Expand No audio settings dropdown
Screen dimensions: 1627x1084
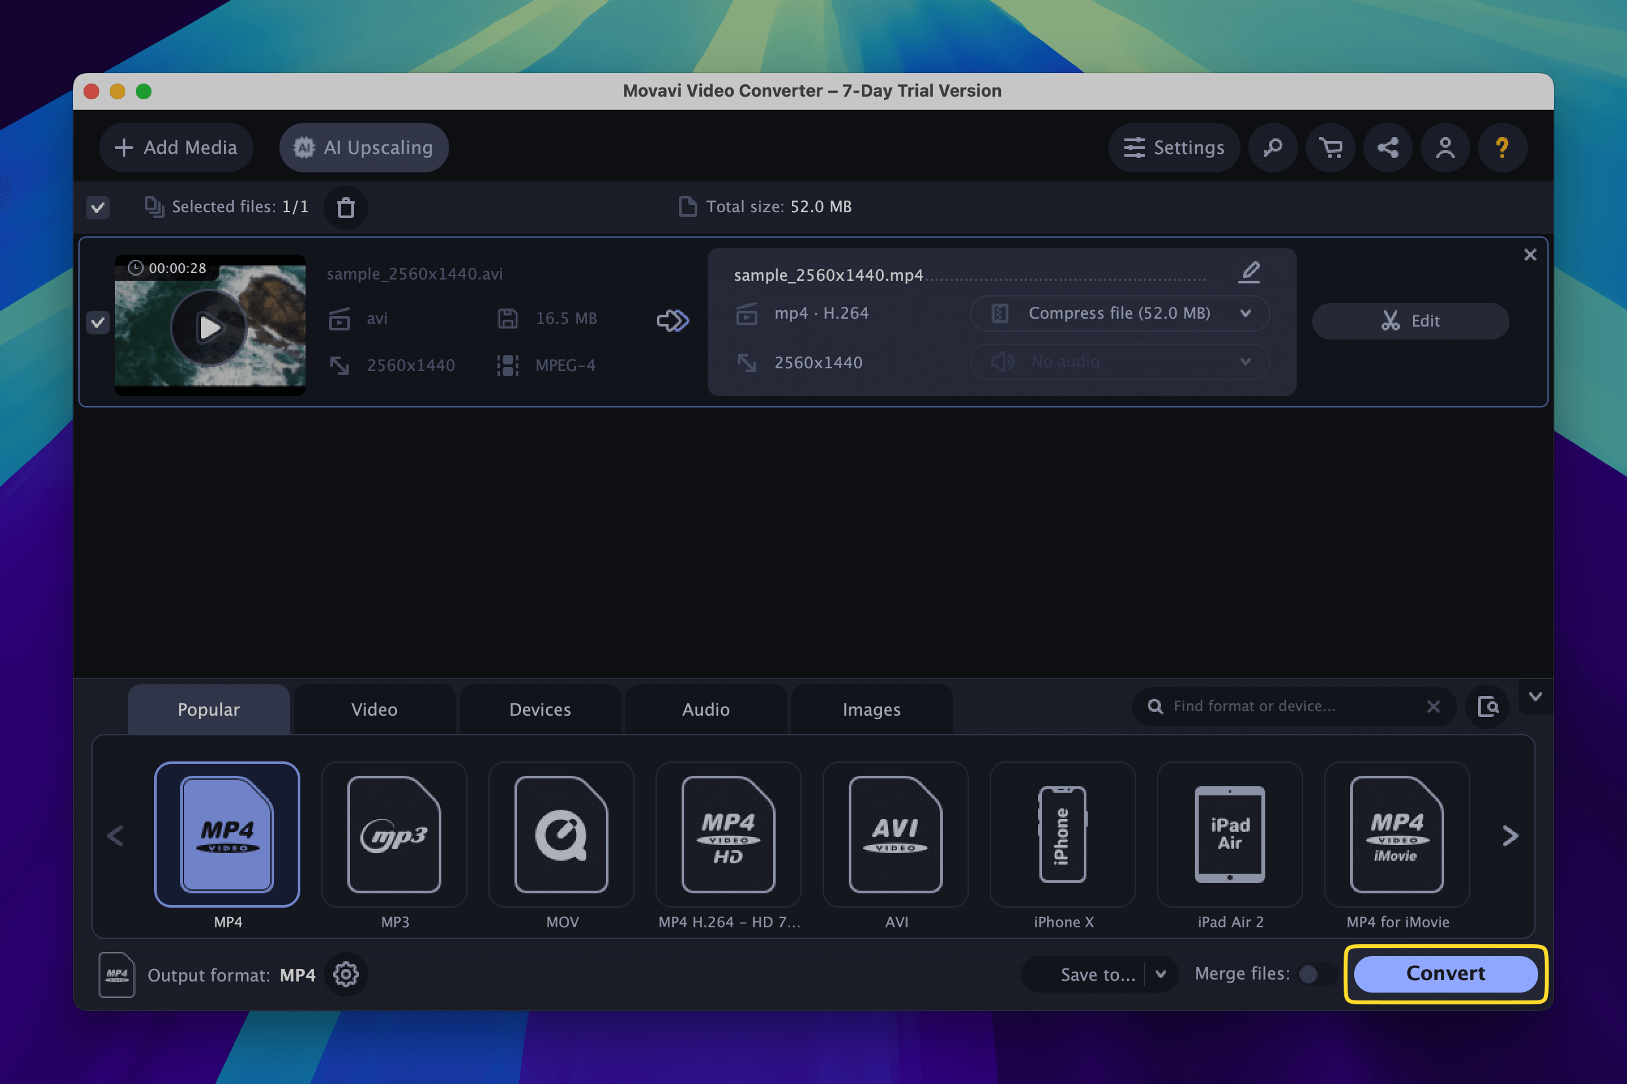pos(1244,360)
